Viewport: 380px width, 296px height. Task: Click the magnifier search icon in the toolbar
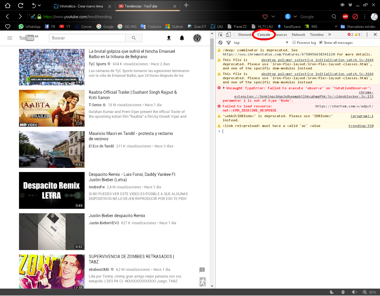pyautogui.click(x=334, y=17)
